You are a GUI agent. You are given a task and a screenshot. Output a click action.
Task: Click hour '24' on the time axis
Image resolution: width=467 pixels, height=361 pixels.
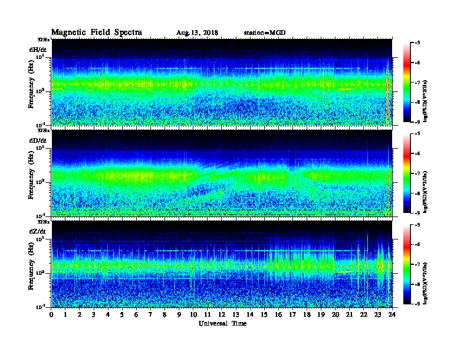[x=392, y=314]
